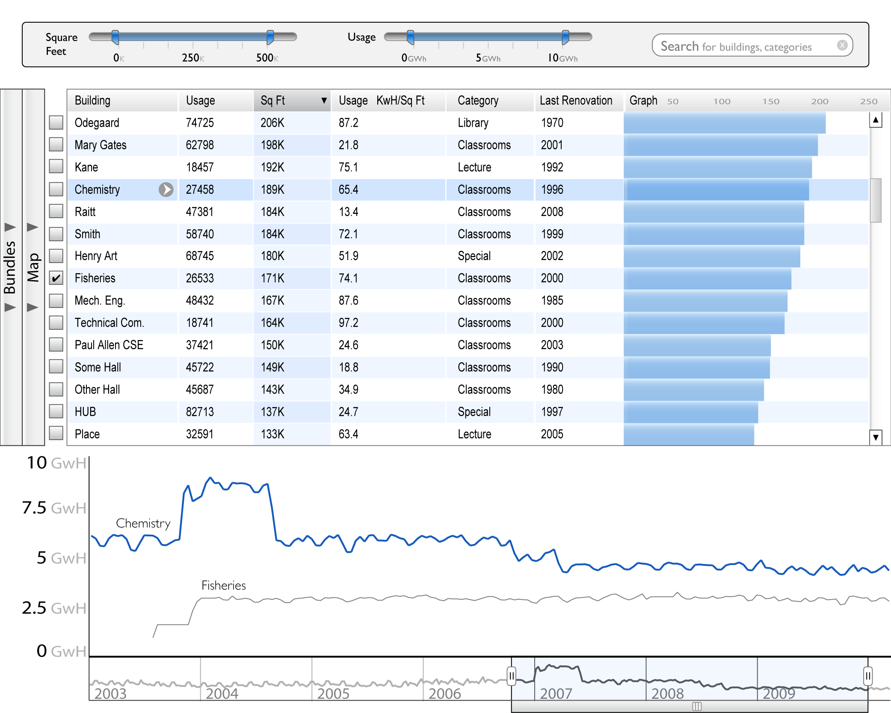Click the table scroll down arrow
Image resolution: width=891 pixels, height=713 pixels.
(x=876, y=437)
